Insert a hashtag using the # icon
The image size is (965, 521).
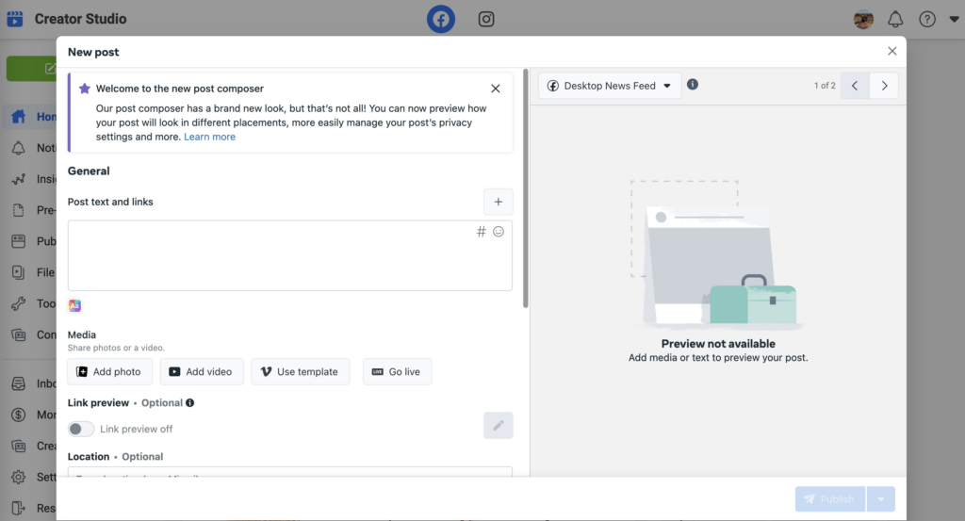tap(482, 231)
